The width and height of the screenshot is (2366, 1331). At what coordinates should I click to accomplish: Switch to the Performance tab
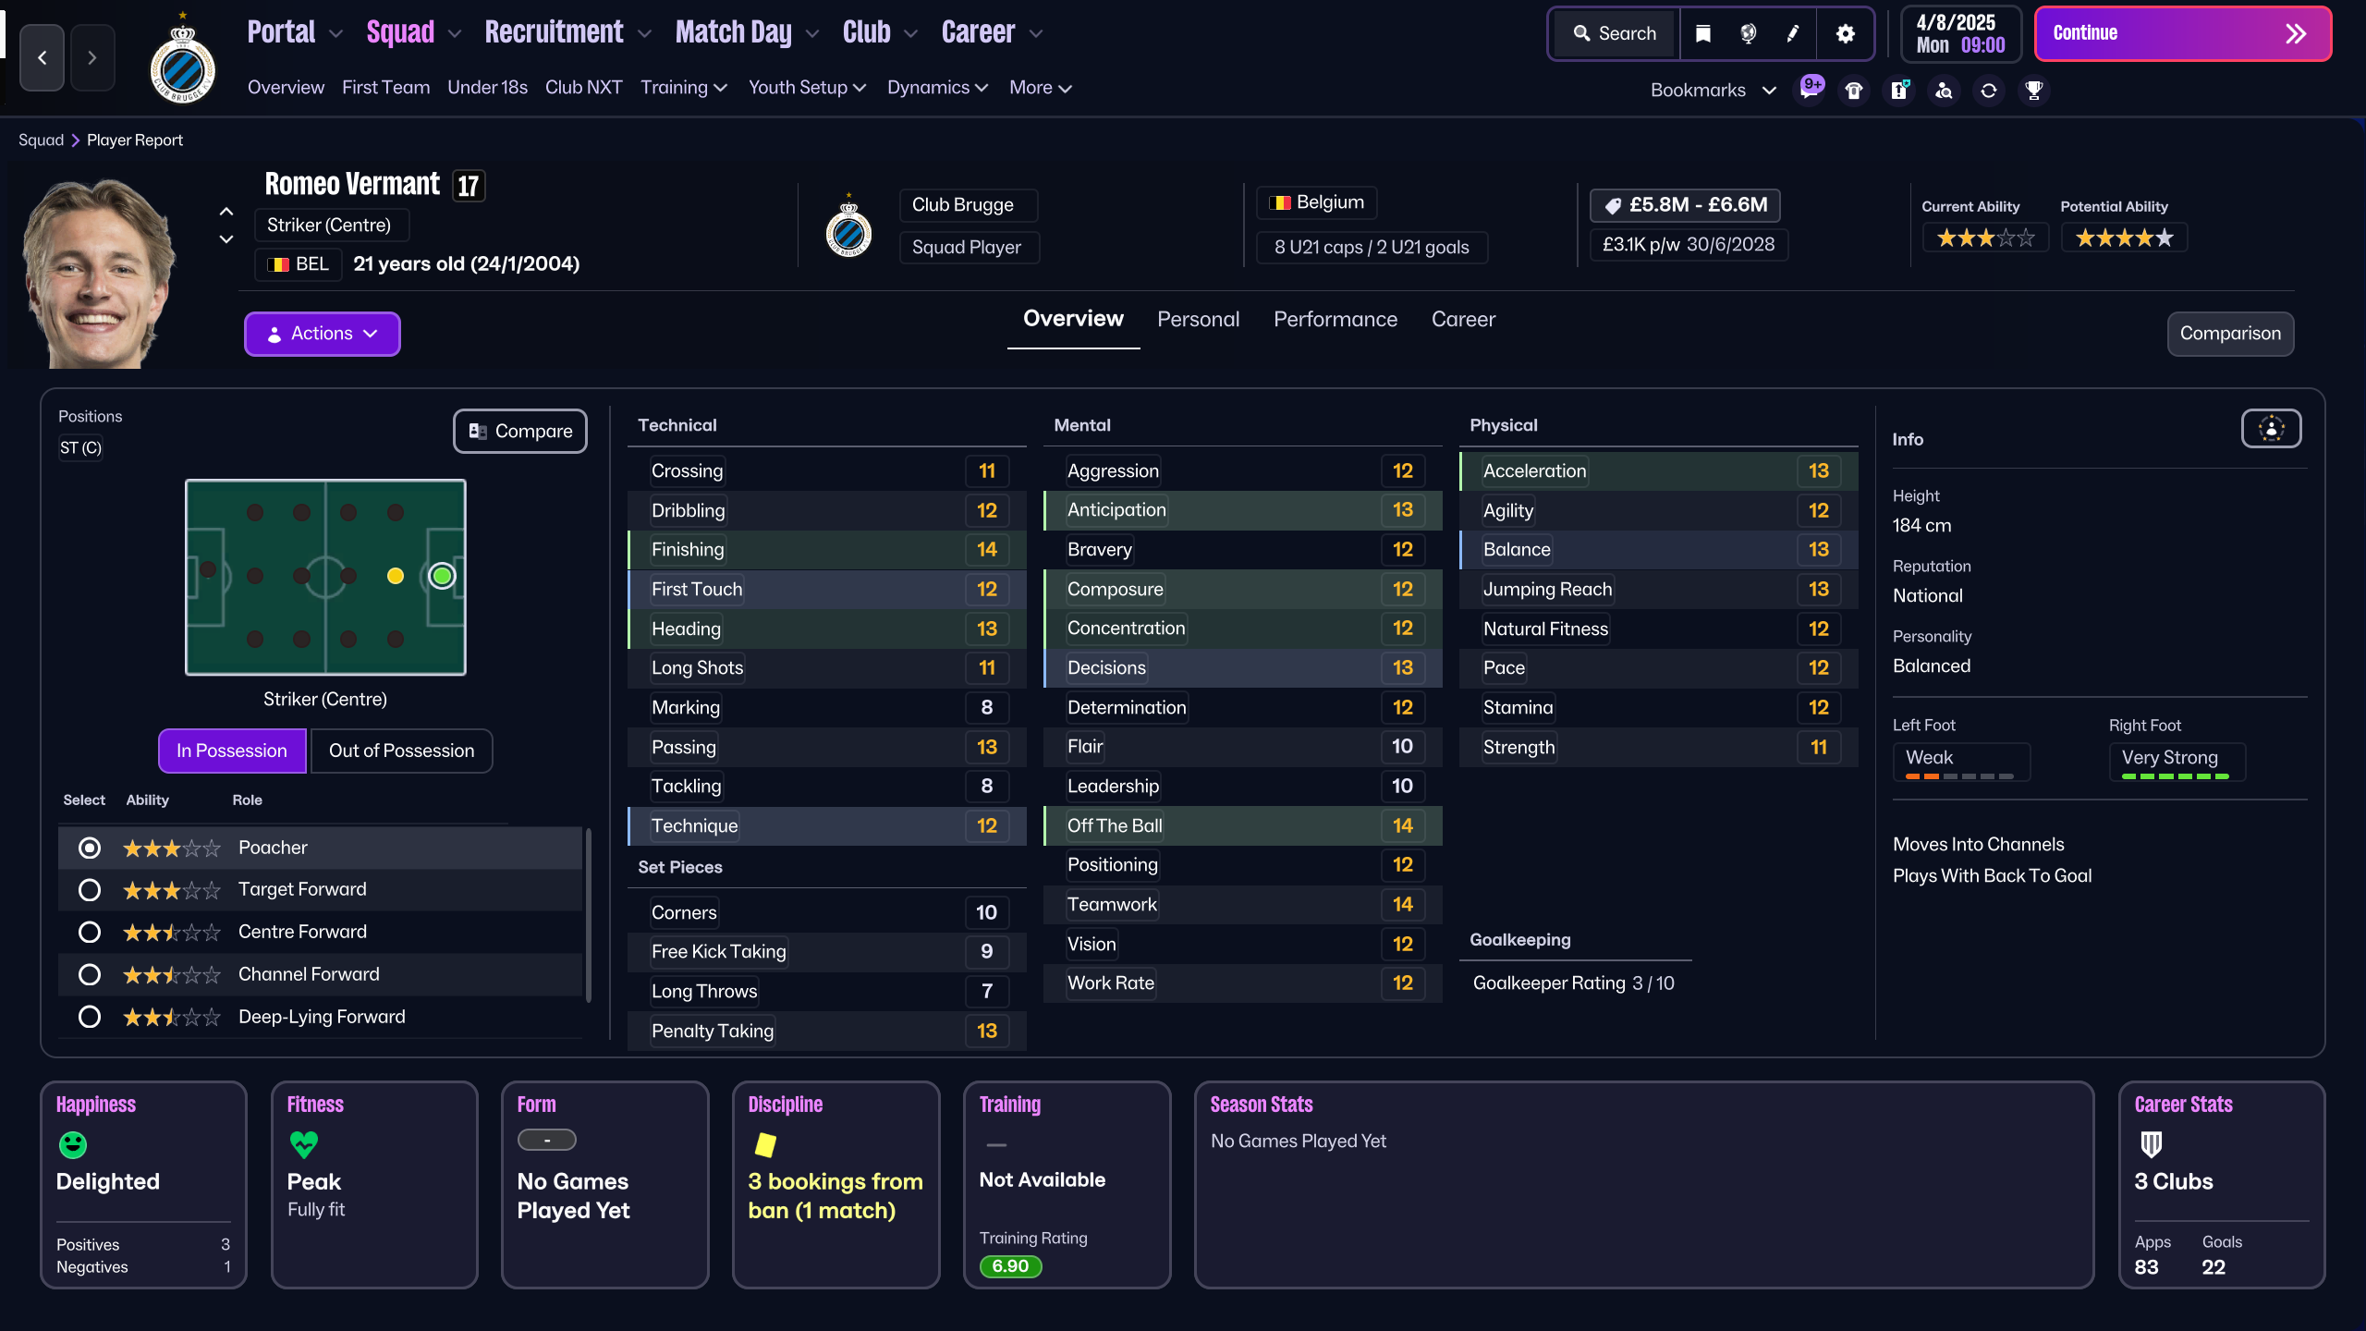1335,320
